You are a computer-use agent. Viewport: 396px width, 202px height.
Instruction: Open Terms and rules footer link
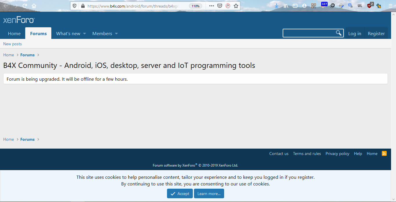point(307,154)
